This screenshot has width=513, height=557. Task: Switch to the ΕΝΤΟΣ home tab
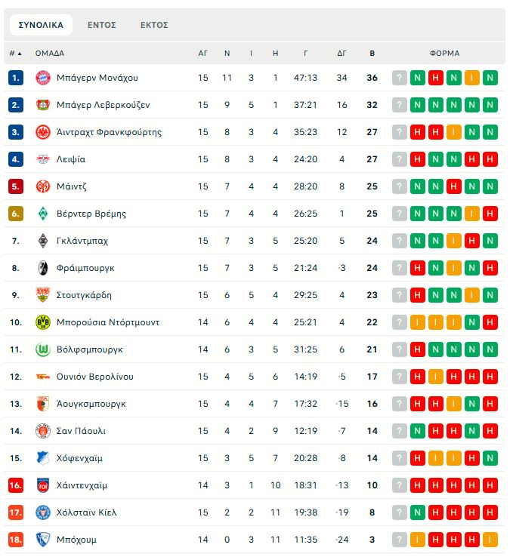tap(101, 25)
